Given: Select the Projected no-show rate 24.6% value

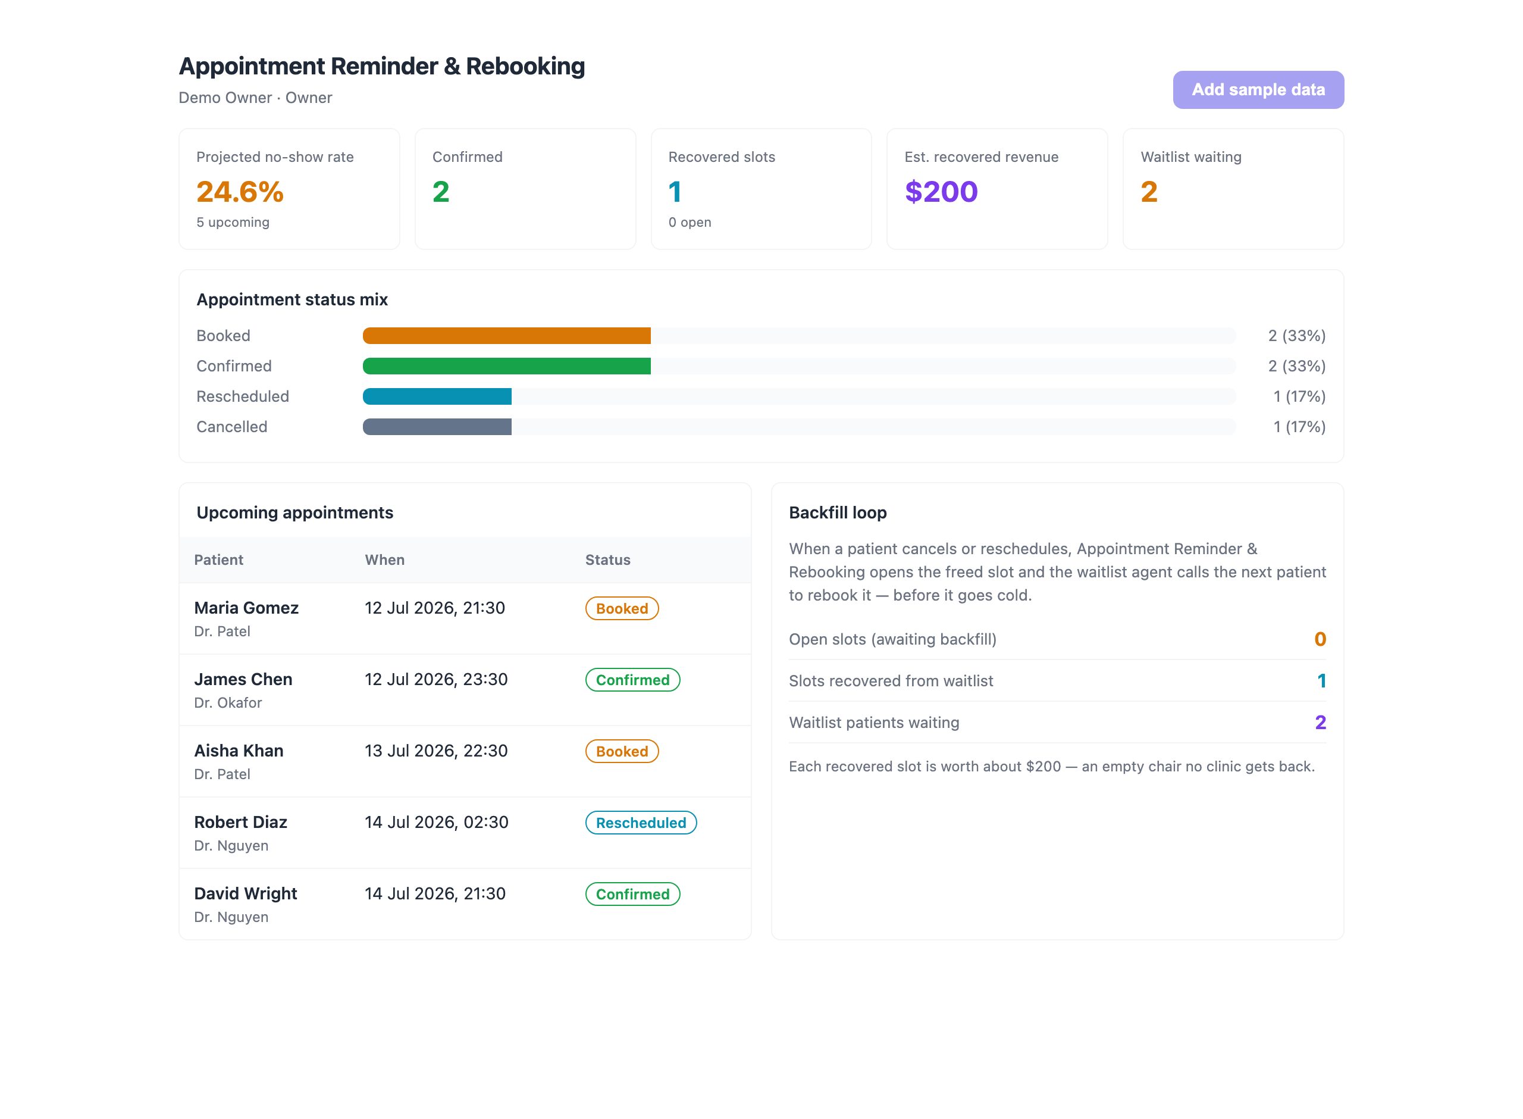Looking at the screenshot, I should pyautogui.click(x=240, y=192).
